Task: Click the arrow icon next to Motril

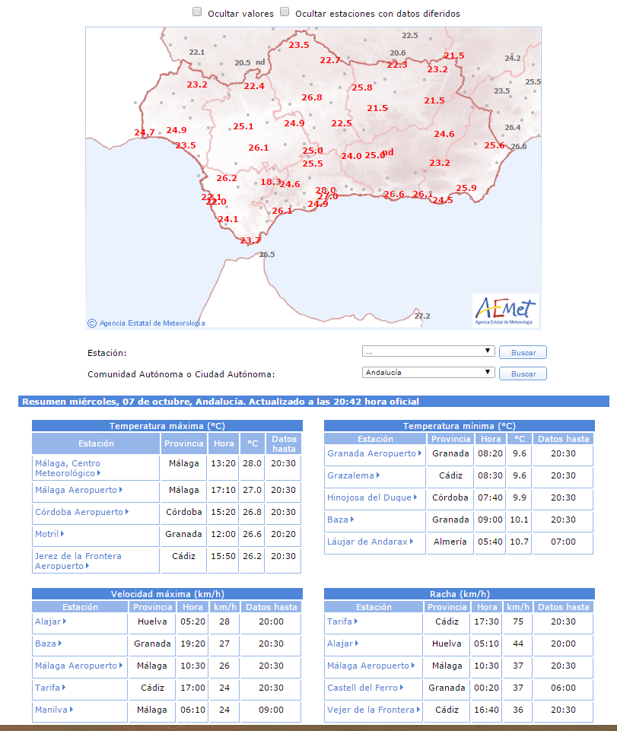Action: 62,534
